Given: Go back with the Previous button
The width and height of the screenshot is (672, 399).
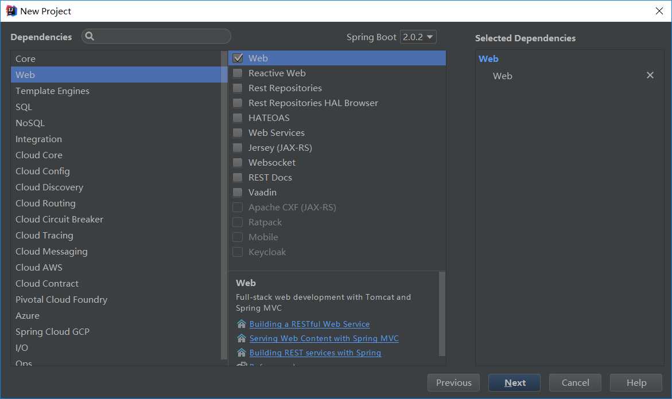Looking at the screenshot, I should pyautogui.click(x=453, y=383).
